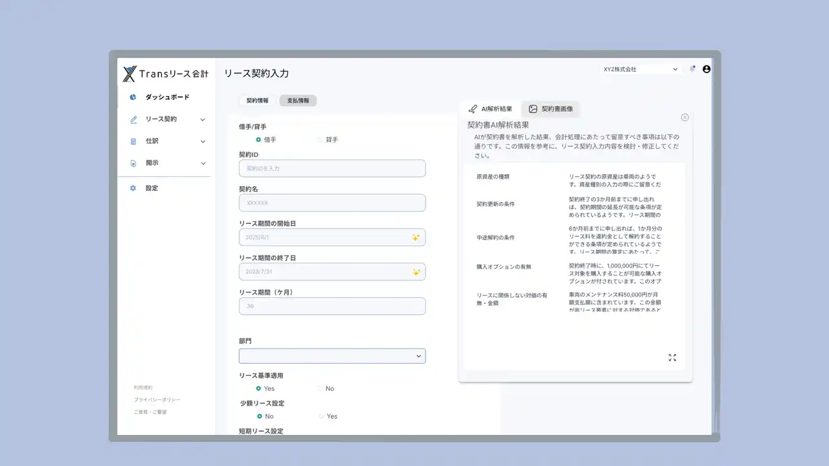Image resolution: width=829 pixels, height=466 pixels.
Task: Open the user account profile icon
Action: [707, 69]
